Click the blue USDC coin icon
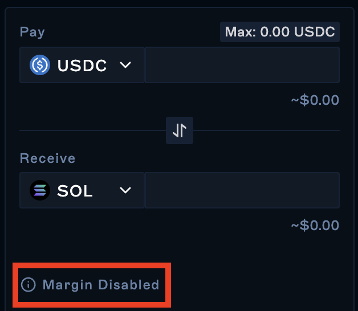 click(40, 66)
